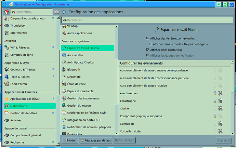The image size is (236, 148).
Task: Click the events list scrollbar down arrow
Action: pos(232,133)
